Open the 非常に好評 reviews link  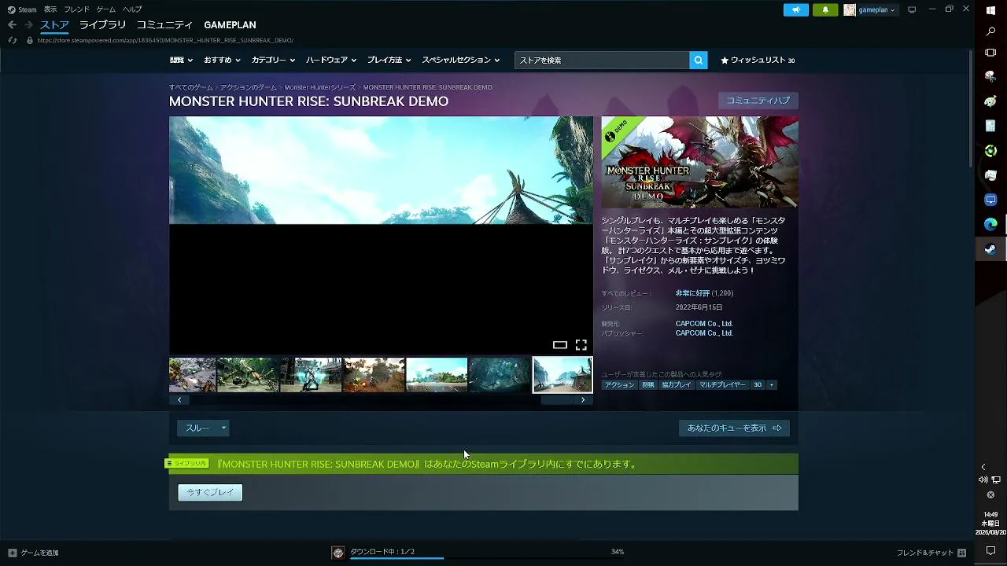point(692,293)
